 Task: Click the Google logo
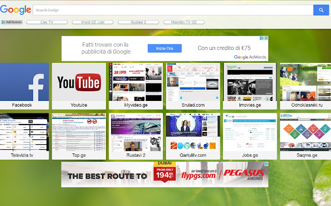[16, 10]
